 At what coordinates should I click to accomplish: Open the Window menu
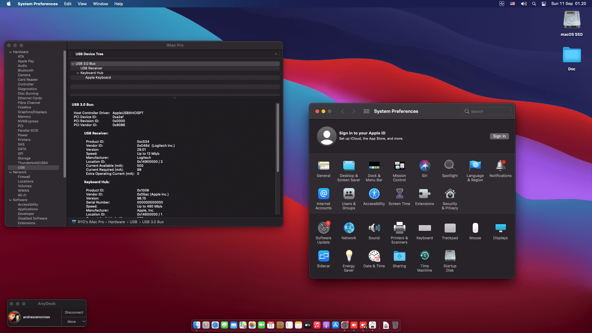click(x=100, y=4)
